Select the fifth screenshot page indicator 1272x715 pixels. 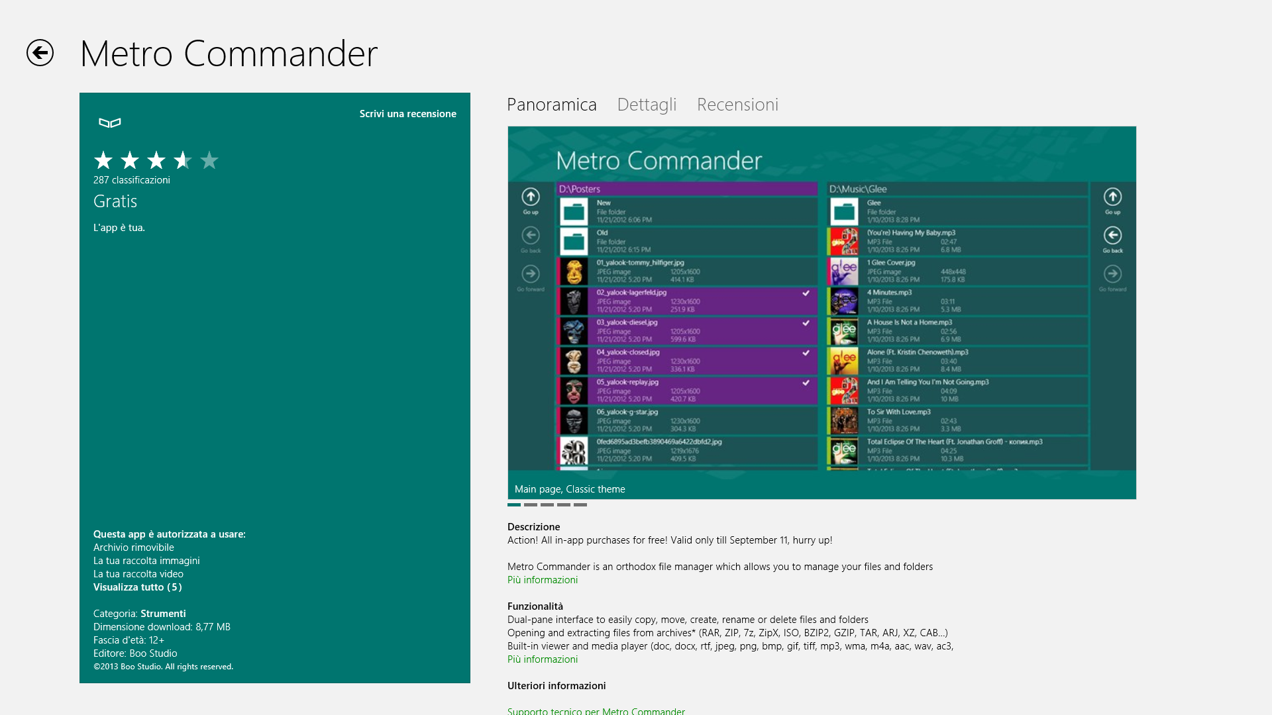[580, 504]
